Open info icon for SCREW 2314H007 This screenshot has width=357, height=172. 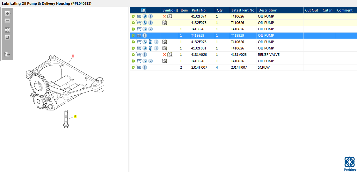[145, 67]
